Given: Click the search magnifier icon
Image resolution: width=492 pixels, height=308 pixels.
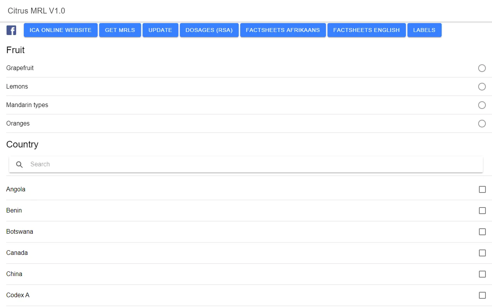Looking at the screenshot, I should click(x=20, y=164).
